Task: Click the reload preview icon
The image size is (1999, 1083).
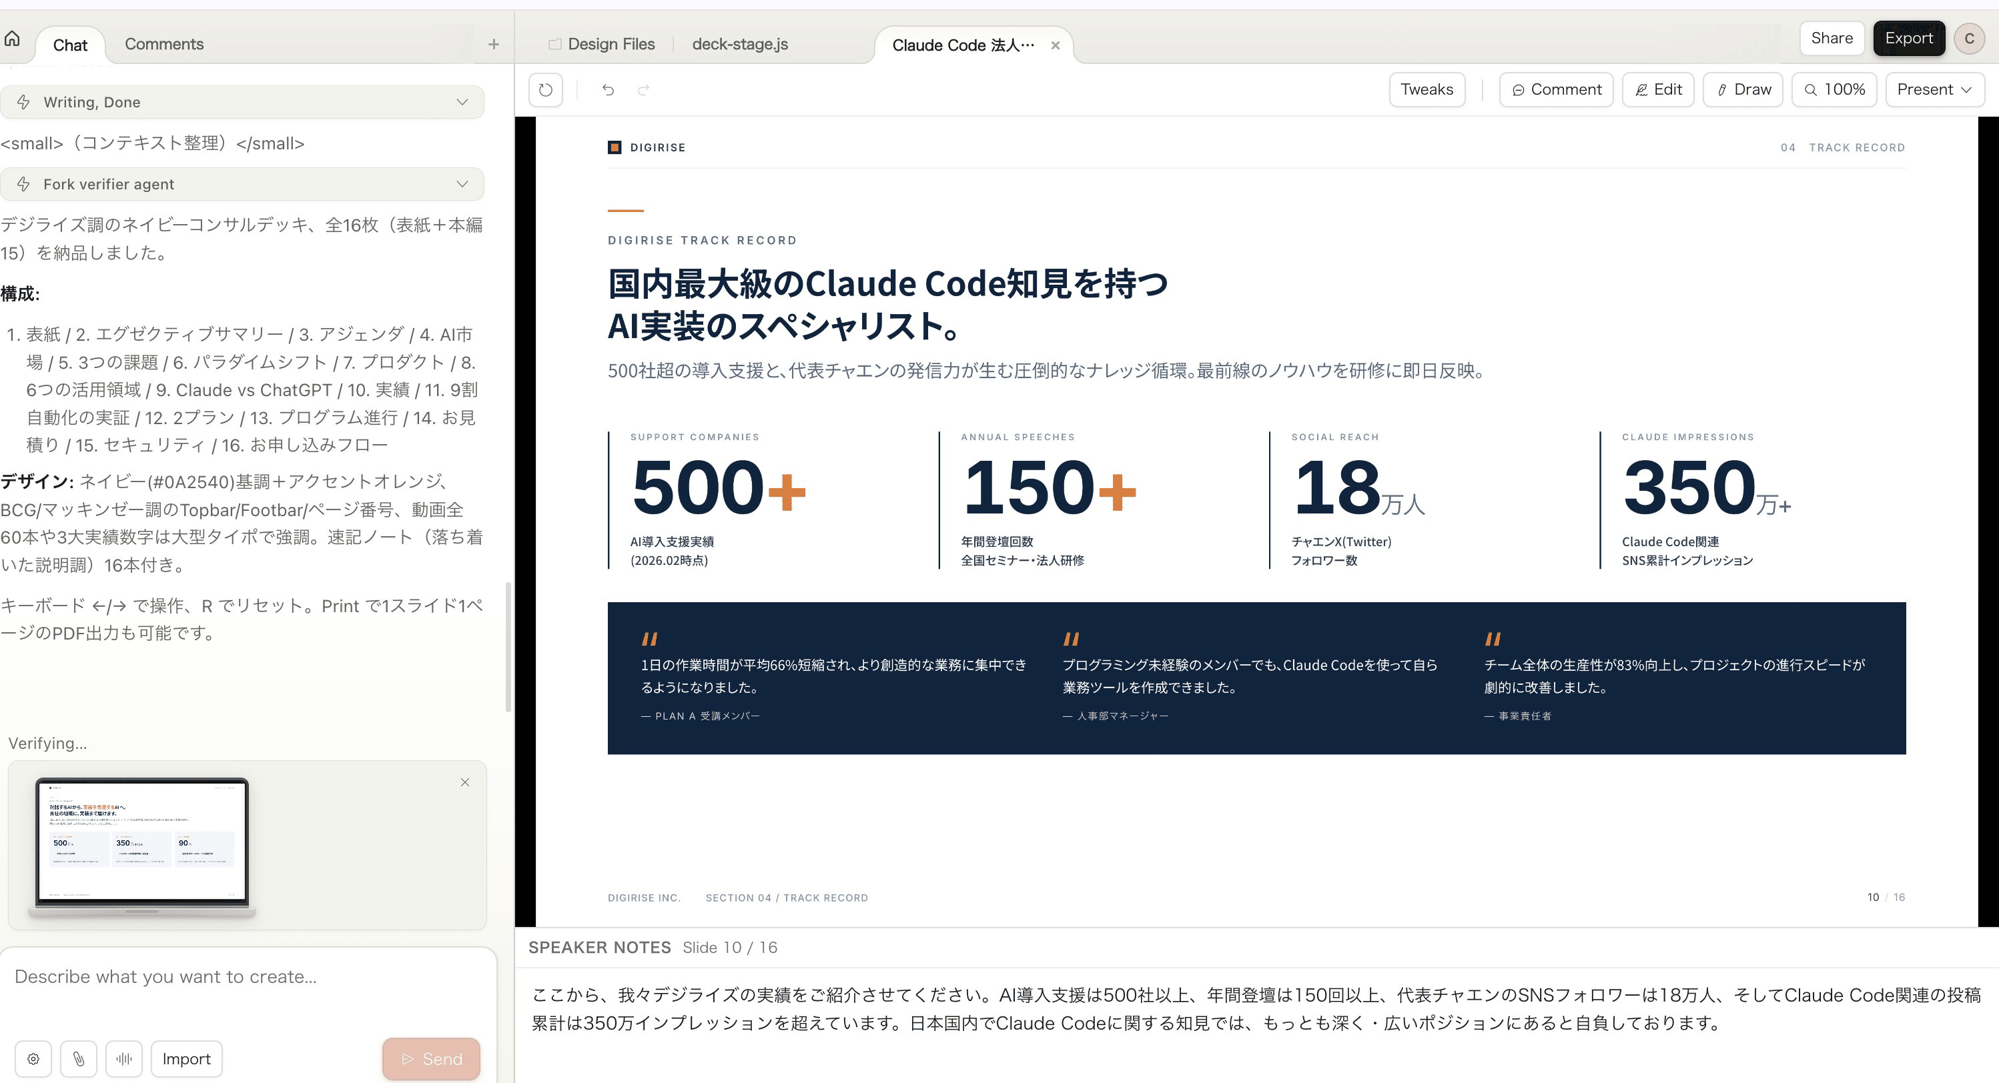Action: [546, 90]
